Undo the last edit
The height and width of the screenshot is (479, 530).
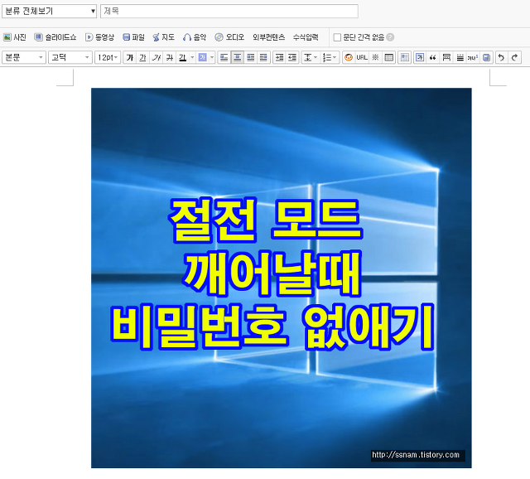(x=502, y=57)
